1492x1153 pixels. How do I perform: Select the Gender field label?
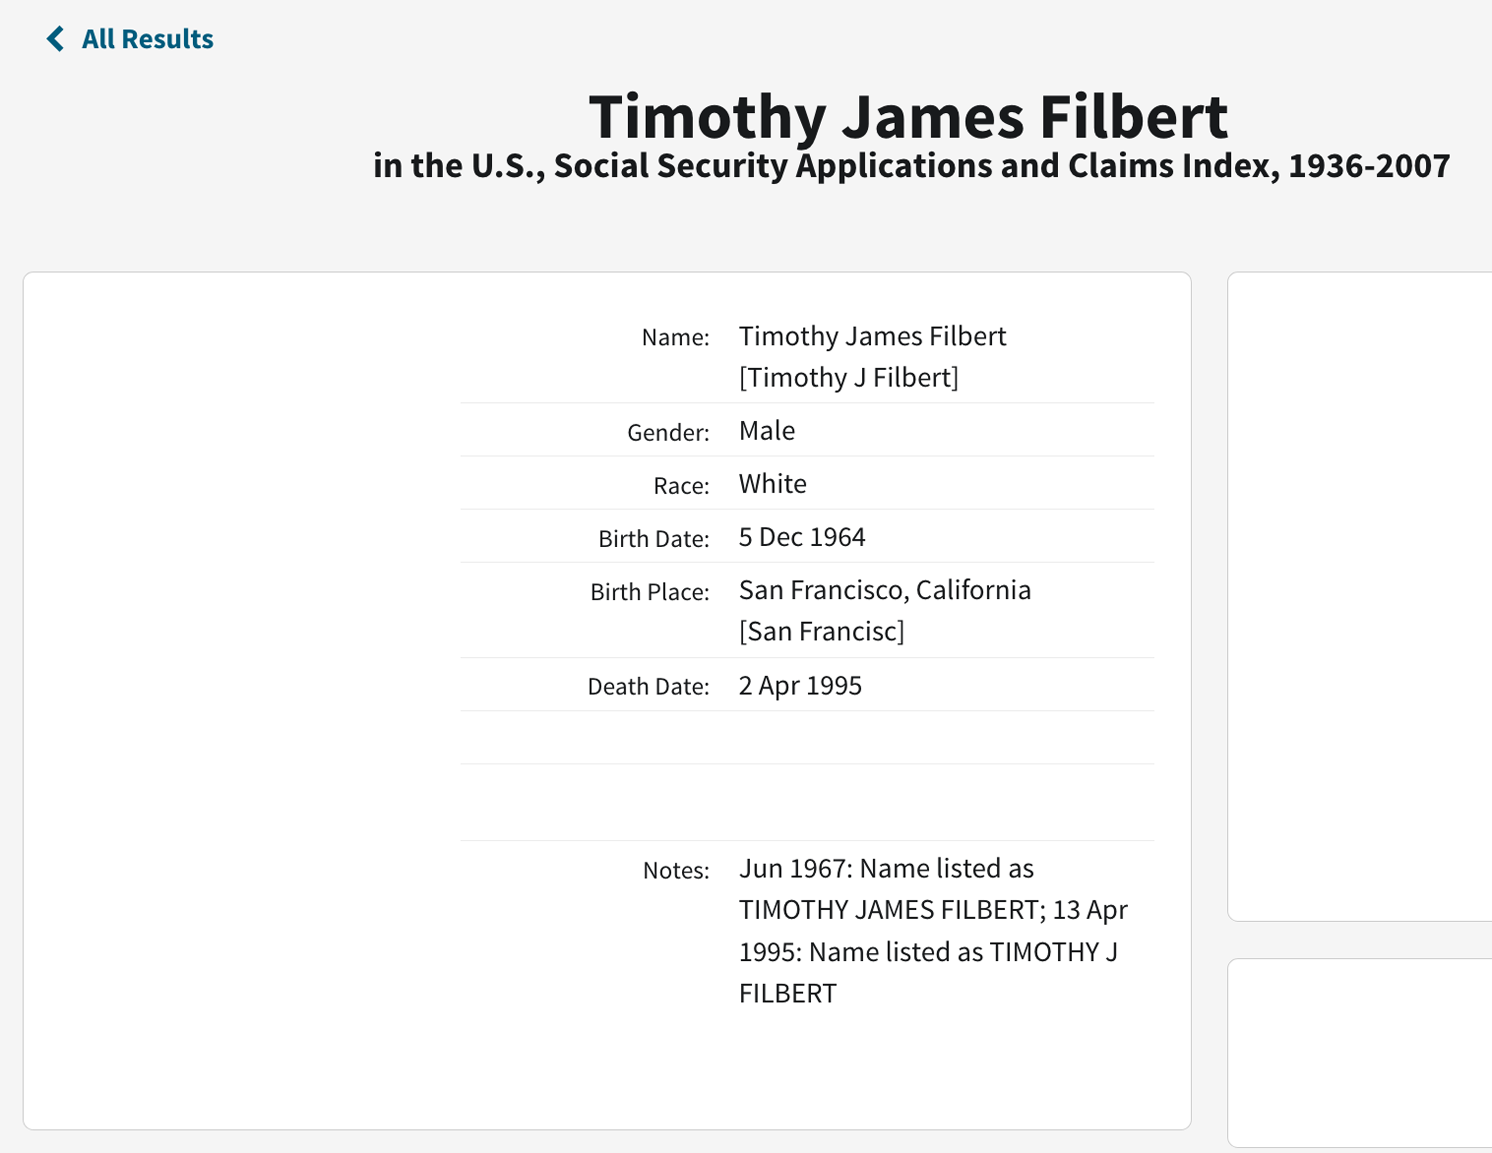[668, 432]
